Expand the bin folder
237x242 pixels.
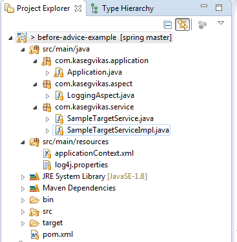[23, 200]
